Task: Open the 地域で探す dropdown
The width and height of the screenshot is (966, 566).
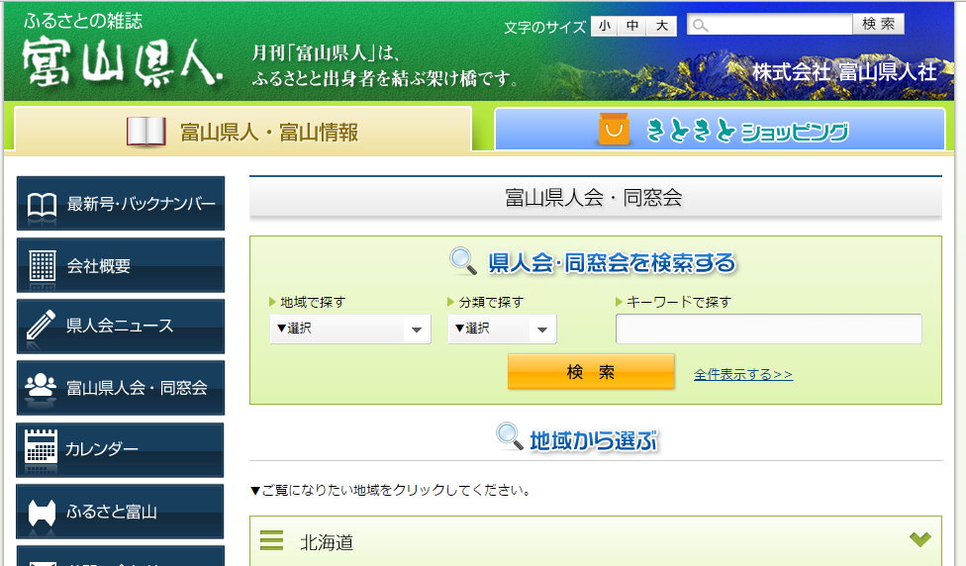Action: (350, 329)
